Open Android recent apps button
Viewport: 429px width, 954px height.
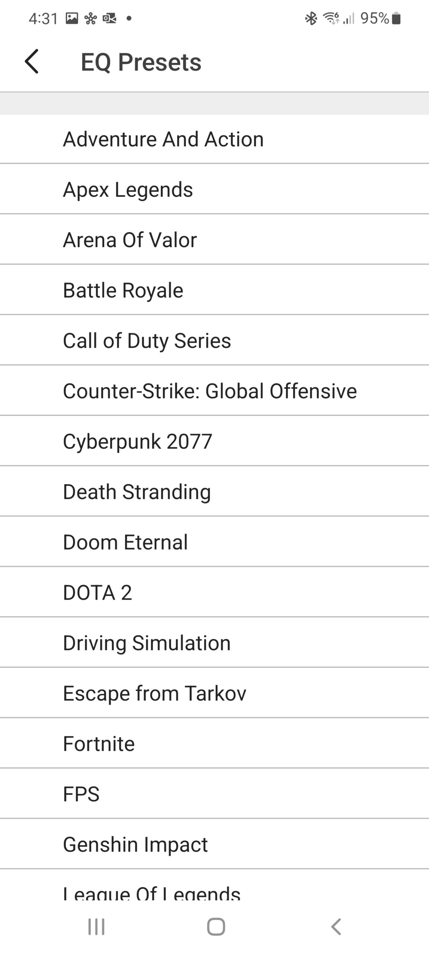click(96, 926)
